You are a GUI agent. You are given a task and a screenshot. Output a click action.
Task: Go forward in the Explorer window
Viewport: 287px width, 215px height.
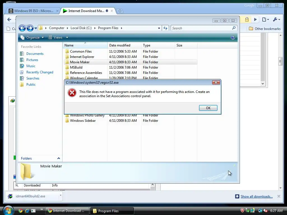30,28
